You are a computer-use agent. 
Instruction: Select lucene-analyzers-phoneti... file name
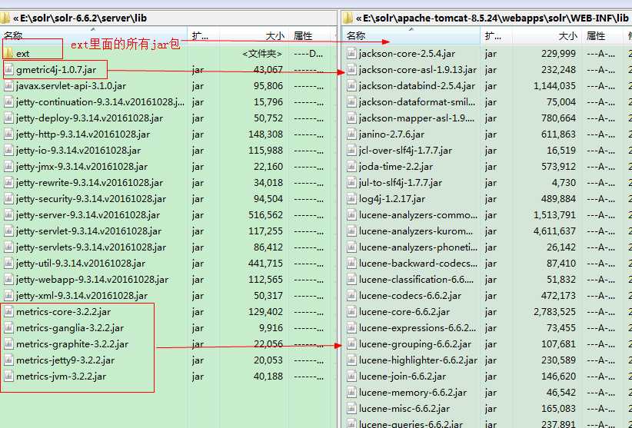click(x=418, y=247)
